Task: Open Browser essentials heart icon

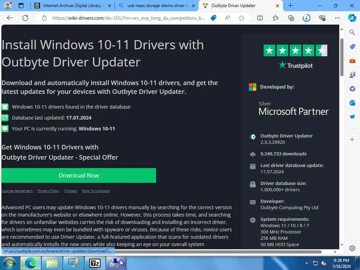Action: click(x=322, y=18)
